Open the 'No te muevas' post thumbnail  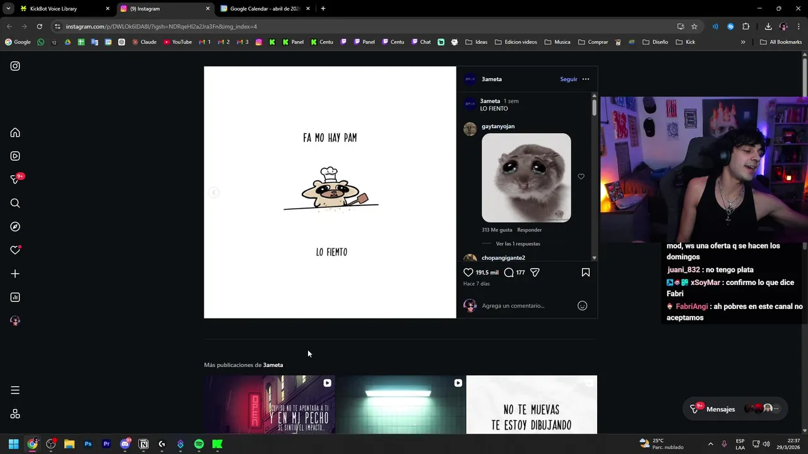[532, 405]
